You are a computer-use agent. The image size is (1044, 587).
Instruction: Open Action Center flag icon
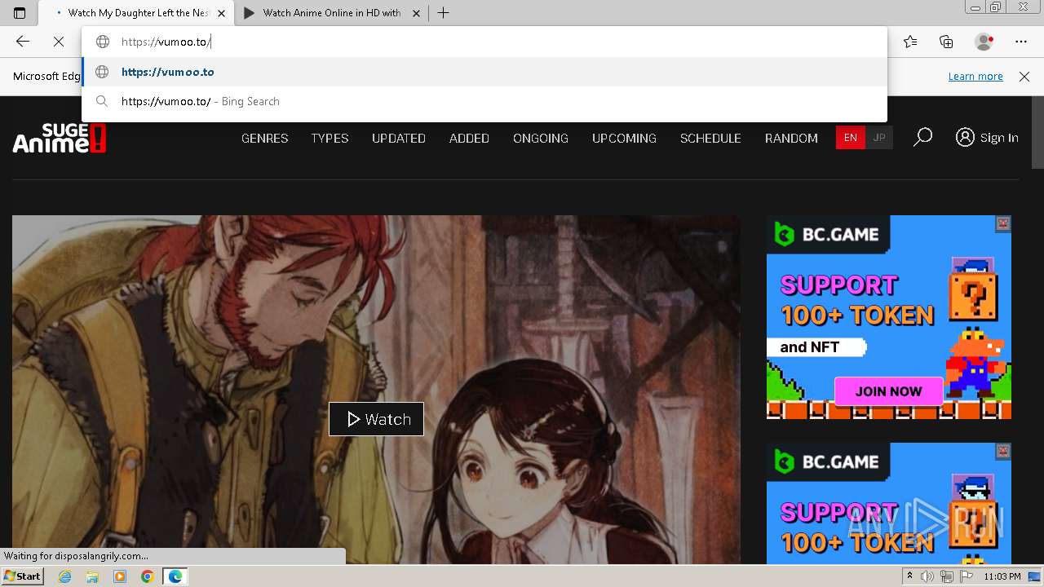pos(966,576)
